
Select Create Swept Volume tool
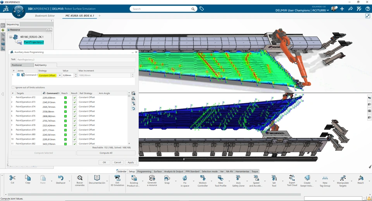coord(307,178)
